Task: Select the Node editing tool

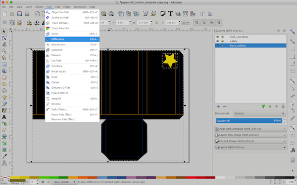Action: coord(4,38)
